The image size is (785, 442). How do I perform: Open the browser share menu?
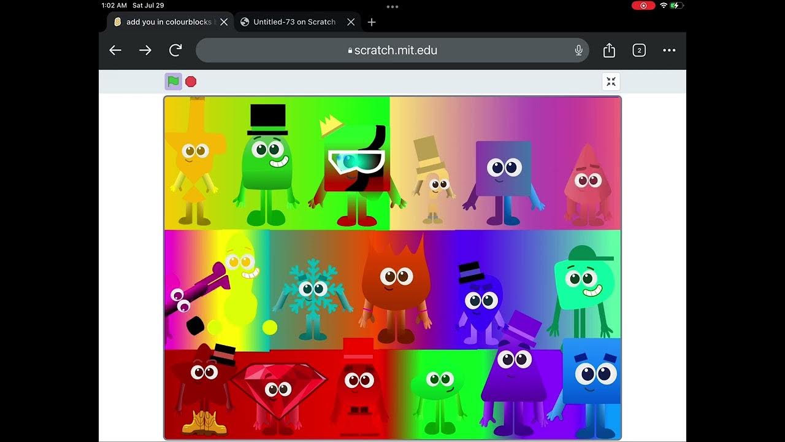(609, 50)
